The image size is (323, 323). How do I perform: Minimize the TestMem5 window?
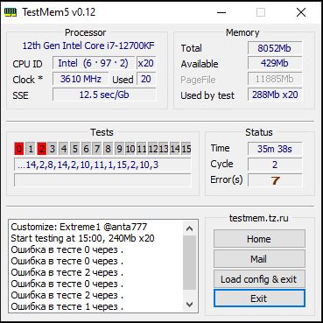(221, 12)
